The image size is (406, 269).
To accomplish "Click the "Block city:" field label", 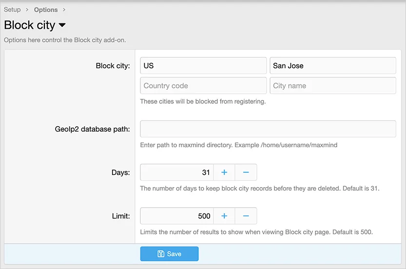I will (x=113, y=66).
